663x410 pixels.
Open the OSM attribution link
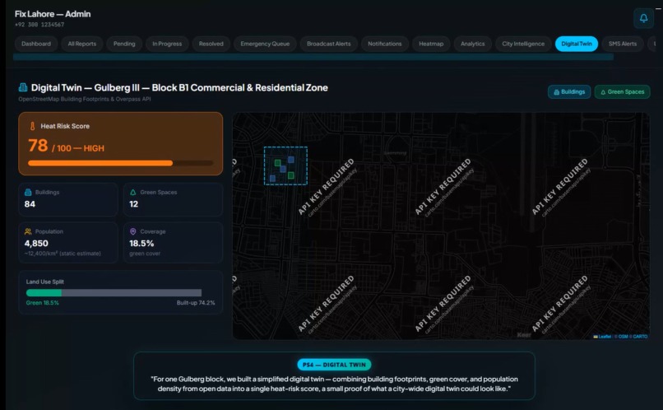pyautogui.click(x=624, y=337)
